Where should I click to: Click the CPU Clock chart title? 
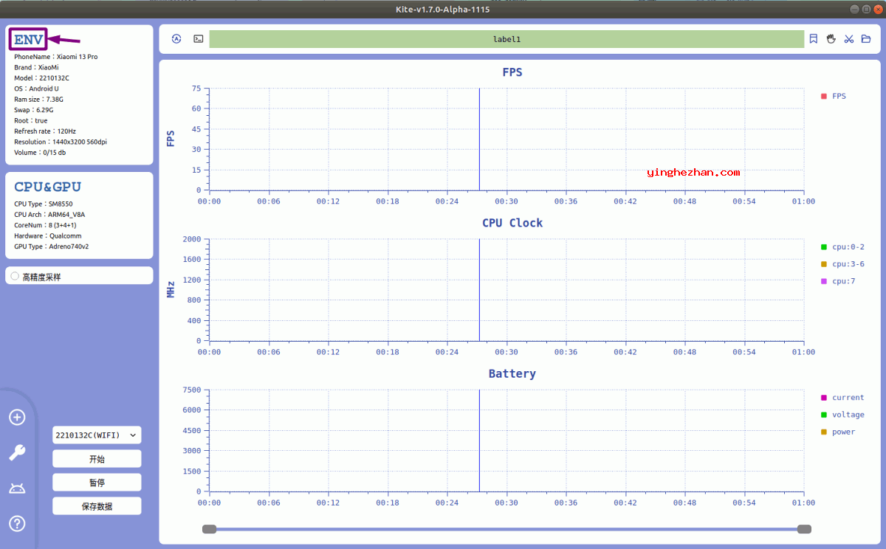click(x=512, y=223)
